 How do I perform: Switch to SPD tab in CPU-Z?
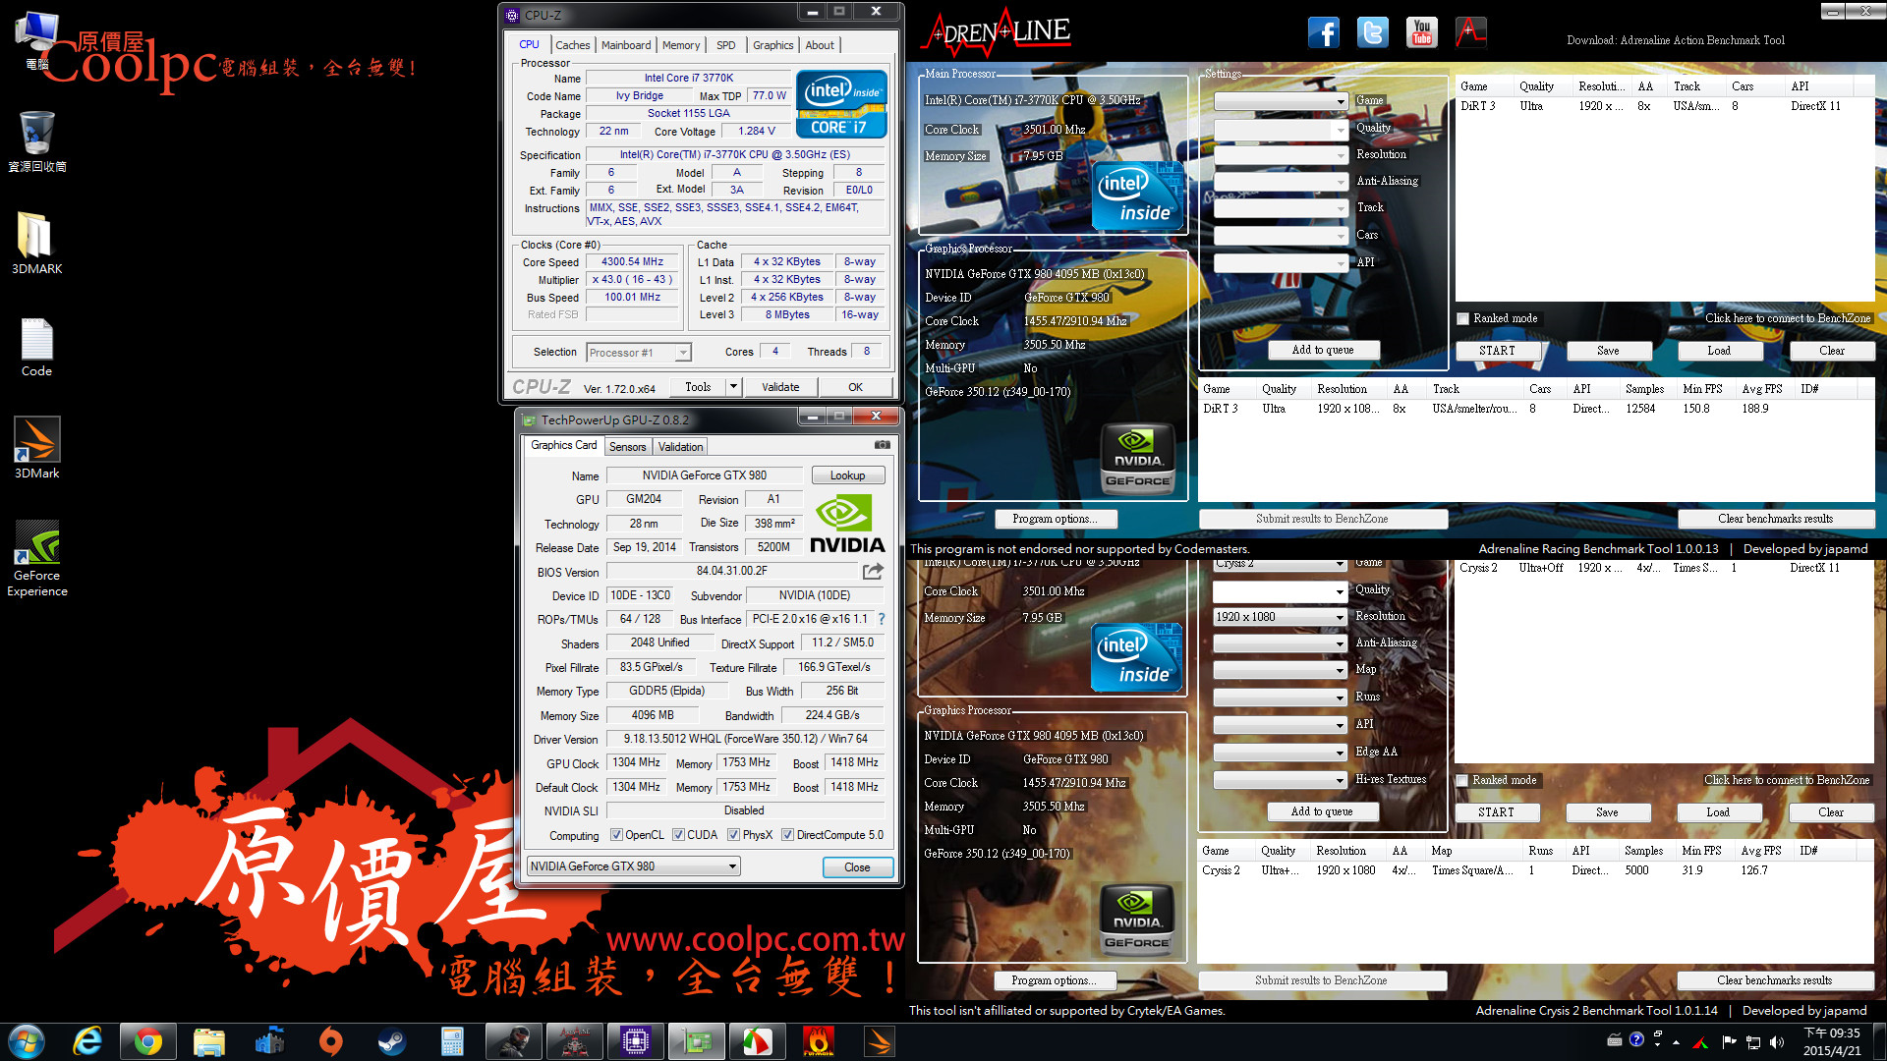point(725,45)
